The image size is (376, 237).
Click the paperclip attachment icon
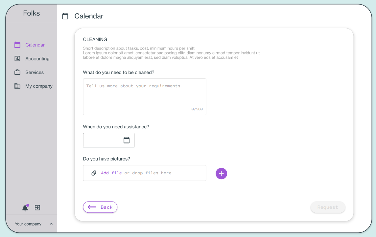click(x=94, y=173)
